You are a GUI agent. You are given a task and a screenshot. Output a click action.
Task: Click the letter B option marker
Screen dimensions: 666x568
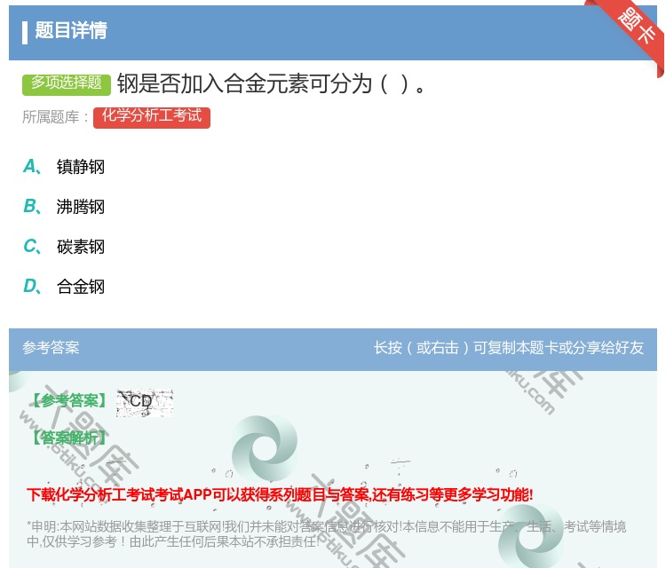pyautogui.click(x=32, y=206)
